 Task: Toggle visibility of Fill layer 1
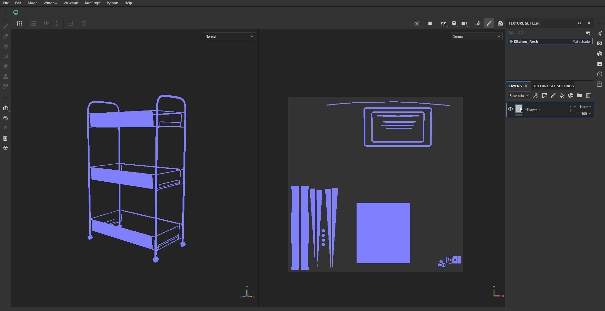coord(510,109)
